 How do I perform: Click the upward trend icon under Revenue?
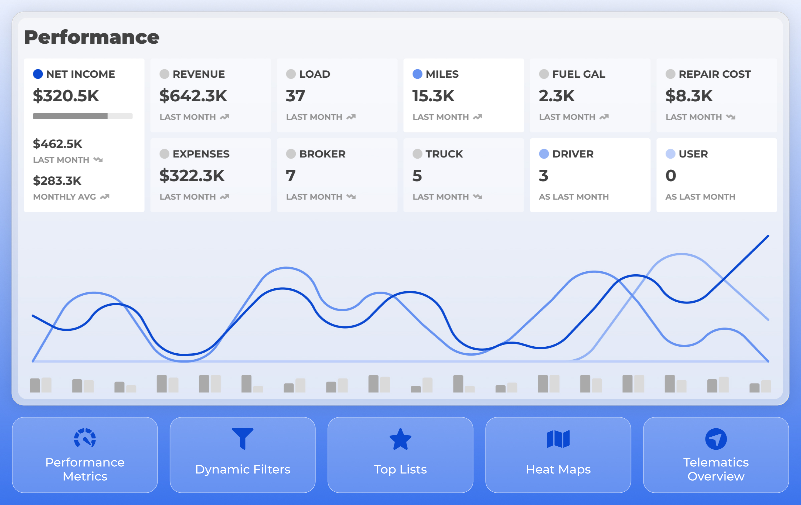click(x=225, y=117)
